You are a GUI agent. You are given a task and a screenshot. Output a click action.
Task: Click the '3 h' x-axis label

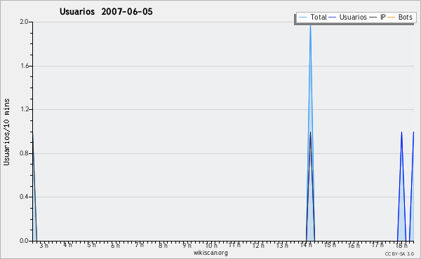(x=44, y=245)
